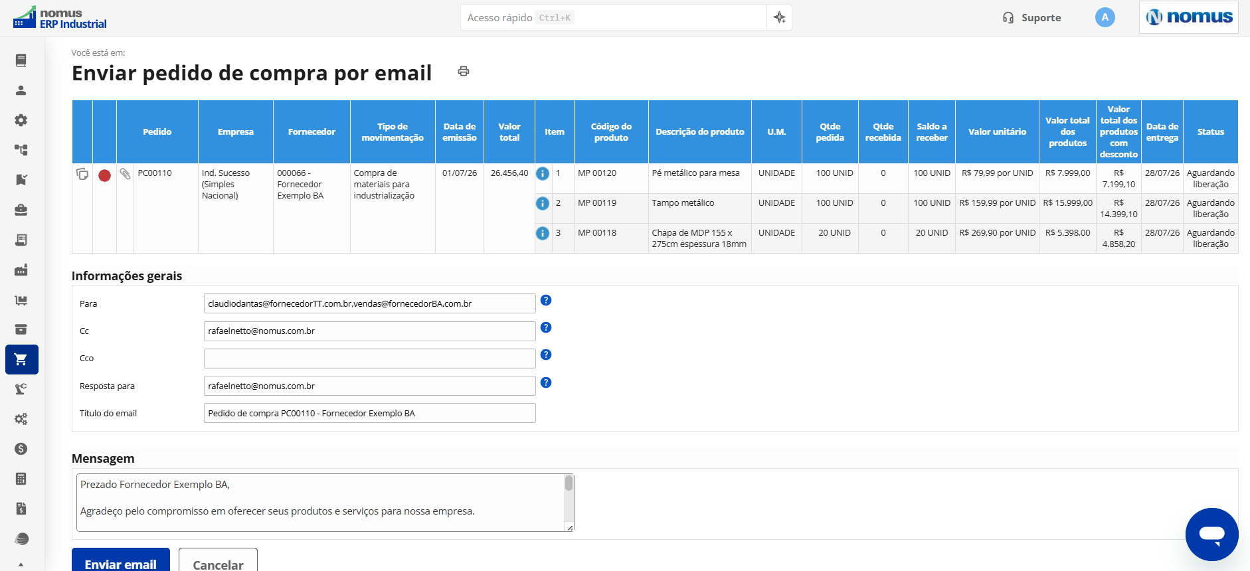This screenshot has height=571, width=1250.
Task: Click info icon for item 1 MP 00120
Action: pyautogui.click(x=543, y=173)
